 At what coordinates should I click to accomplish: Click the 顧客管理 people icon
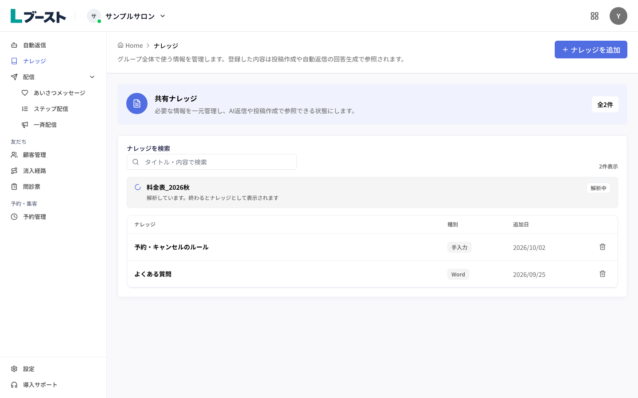[x=14, y=155]
